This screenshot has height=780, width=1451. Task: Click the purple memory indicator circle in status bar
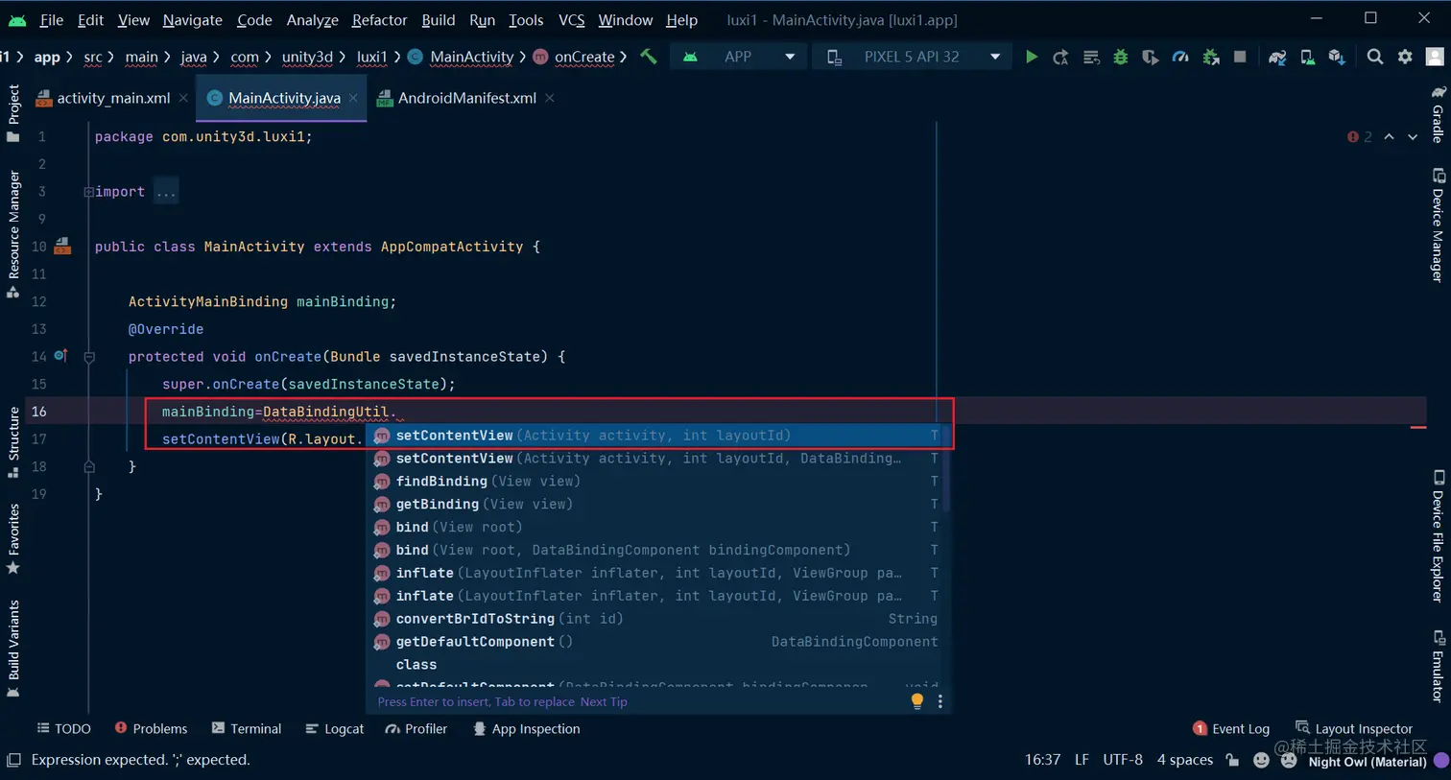[1440, 760]
